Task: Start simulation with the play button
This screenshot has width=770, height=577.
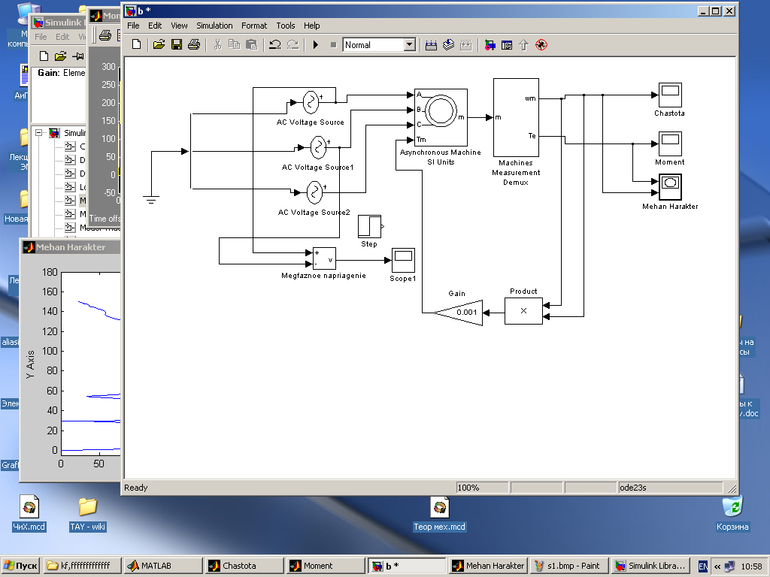Action: coord(316,44)
